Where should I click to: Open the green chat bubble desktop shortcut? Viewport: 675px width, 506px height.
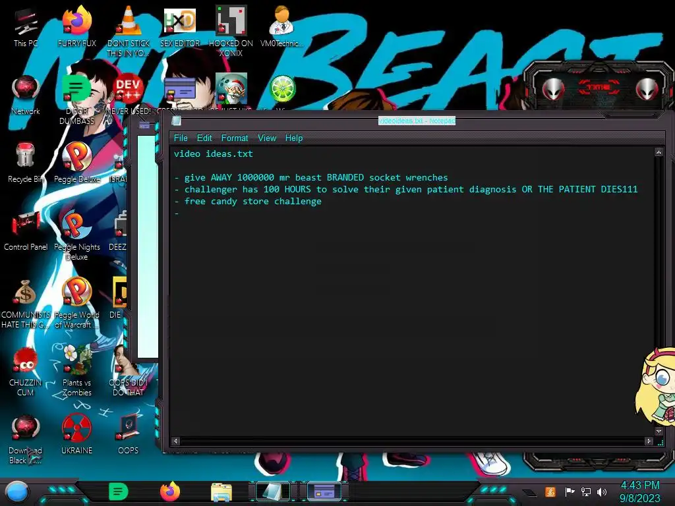[76, 99]
